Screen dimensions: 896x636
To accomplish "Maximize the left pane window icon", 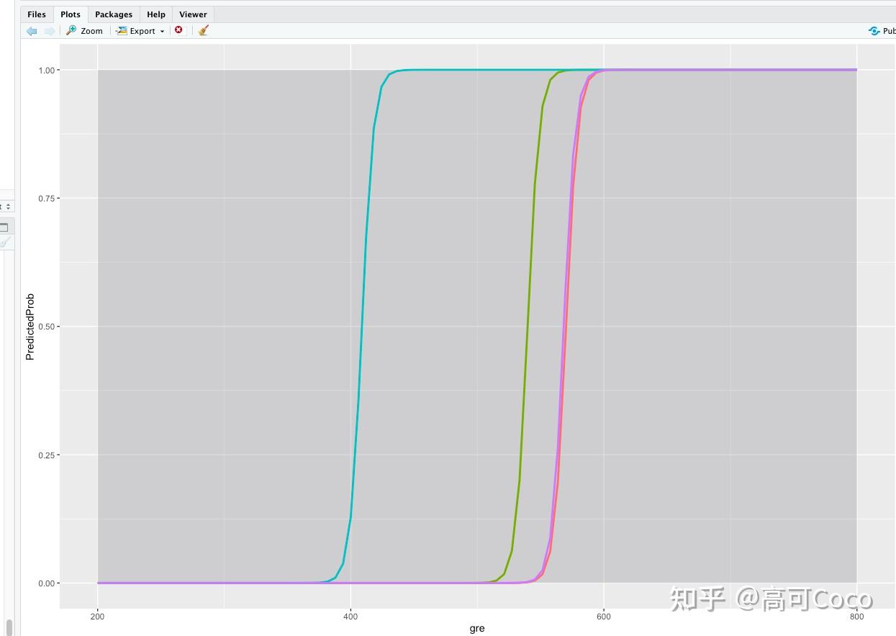I will click(4, 227).
